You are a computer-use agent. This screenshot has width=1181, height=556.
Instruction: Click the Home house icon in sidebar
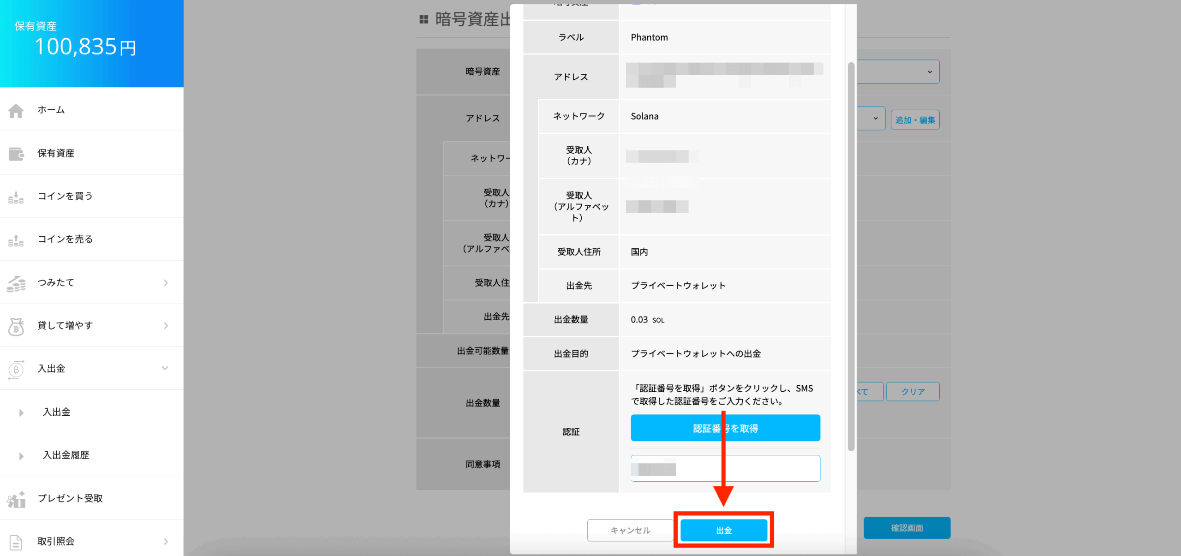tap(16, 110)
